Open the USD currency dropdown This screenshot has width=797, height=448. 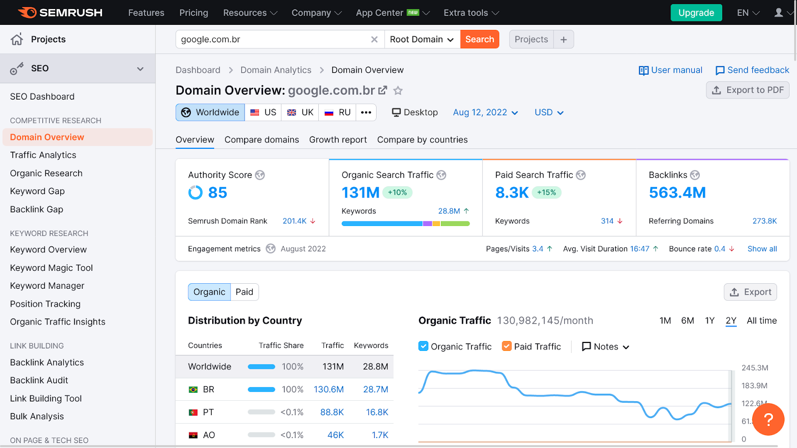coord(549,112)
